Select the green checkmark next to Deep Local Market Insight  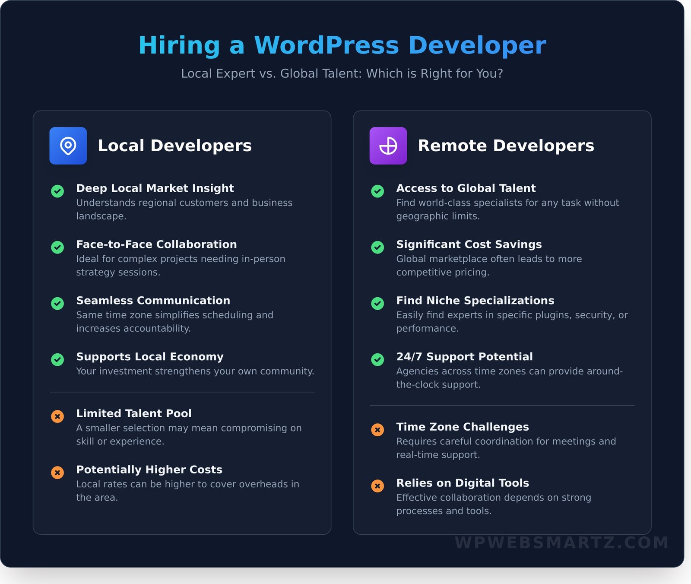tap(57, 191)
